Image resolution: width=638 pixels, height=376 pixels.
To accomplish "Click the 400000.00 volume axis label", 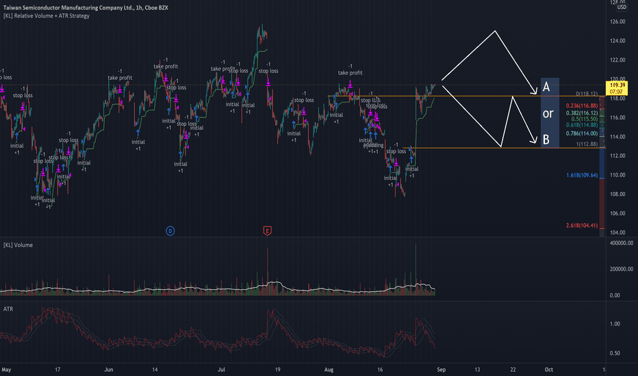I will click(x=622, y=243).
